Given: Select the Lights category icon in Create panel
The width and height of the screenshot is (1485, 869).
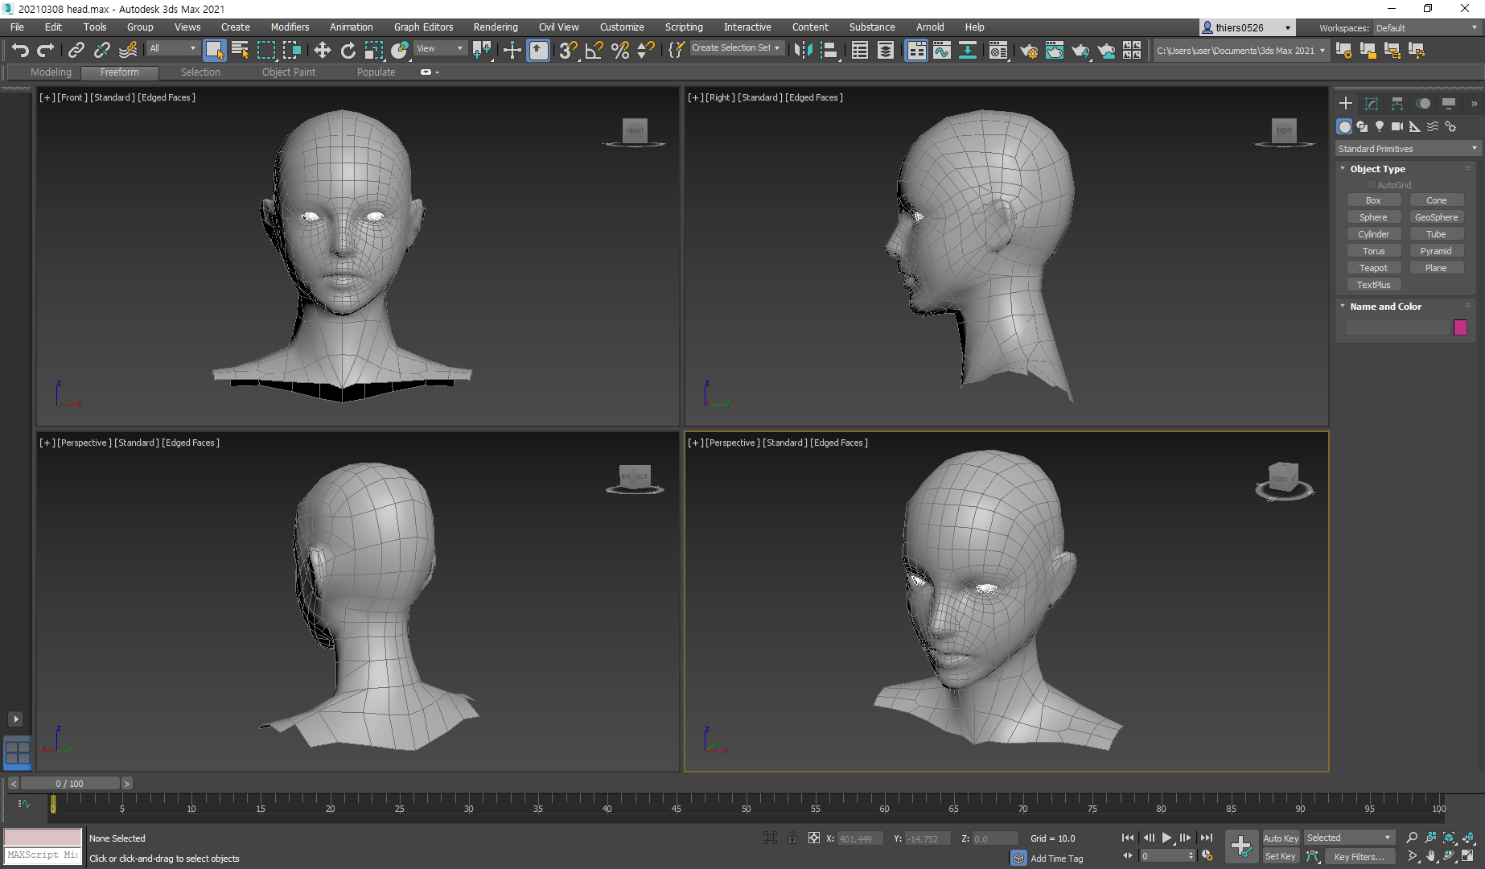Looking at the screenshot, I should (x=1380, y=126).
